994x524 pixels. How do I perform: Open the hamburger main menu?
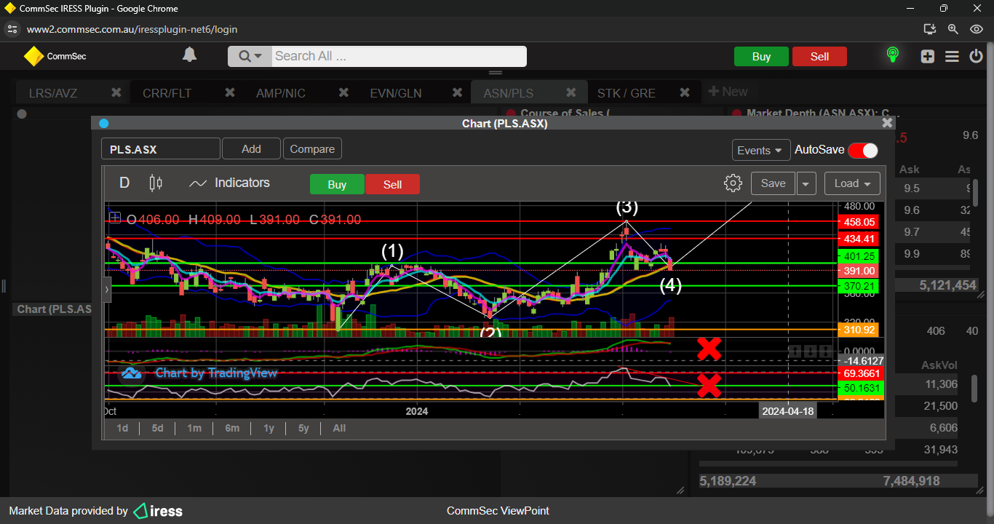952,57
